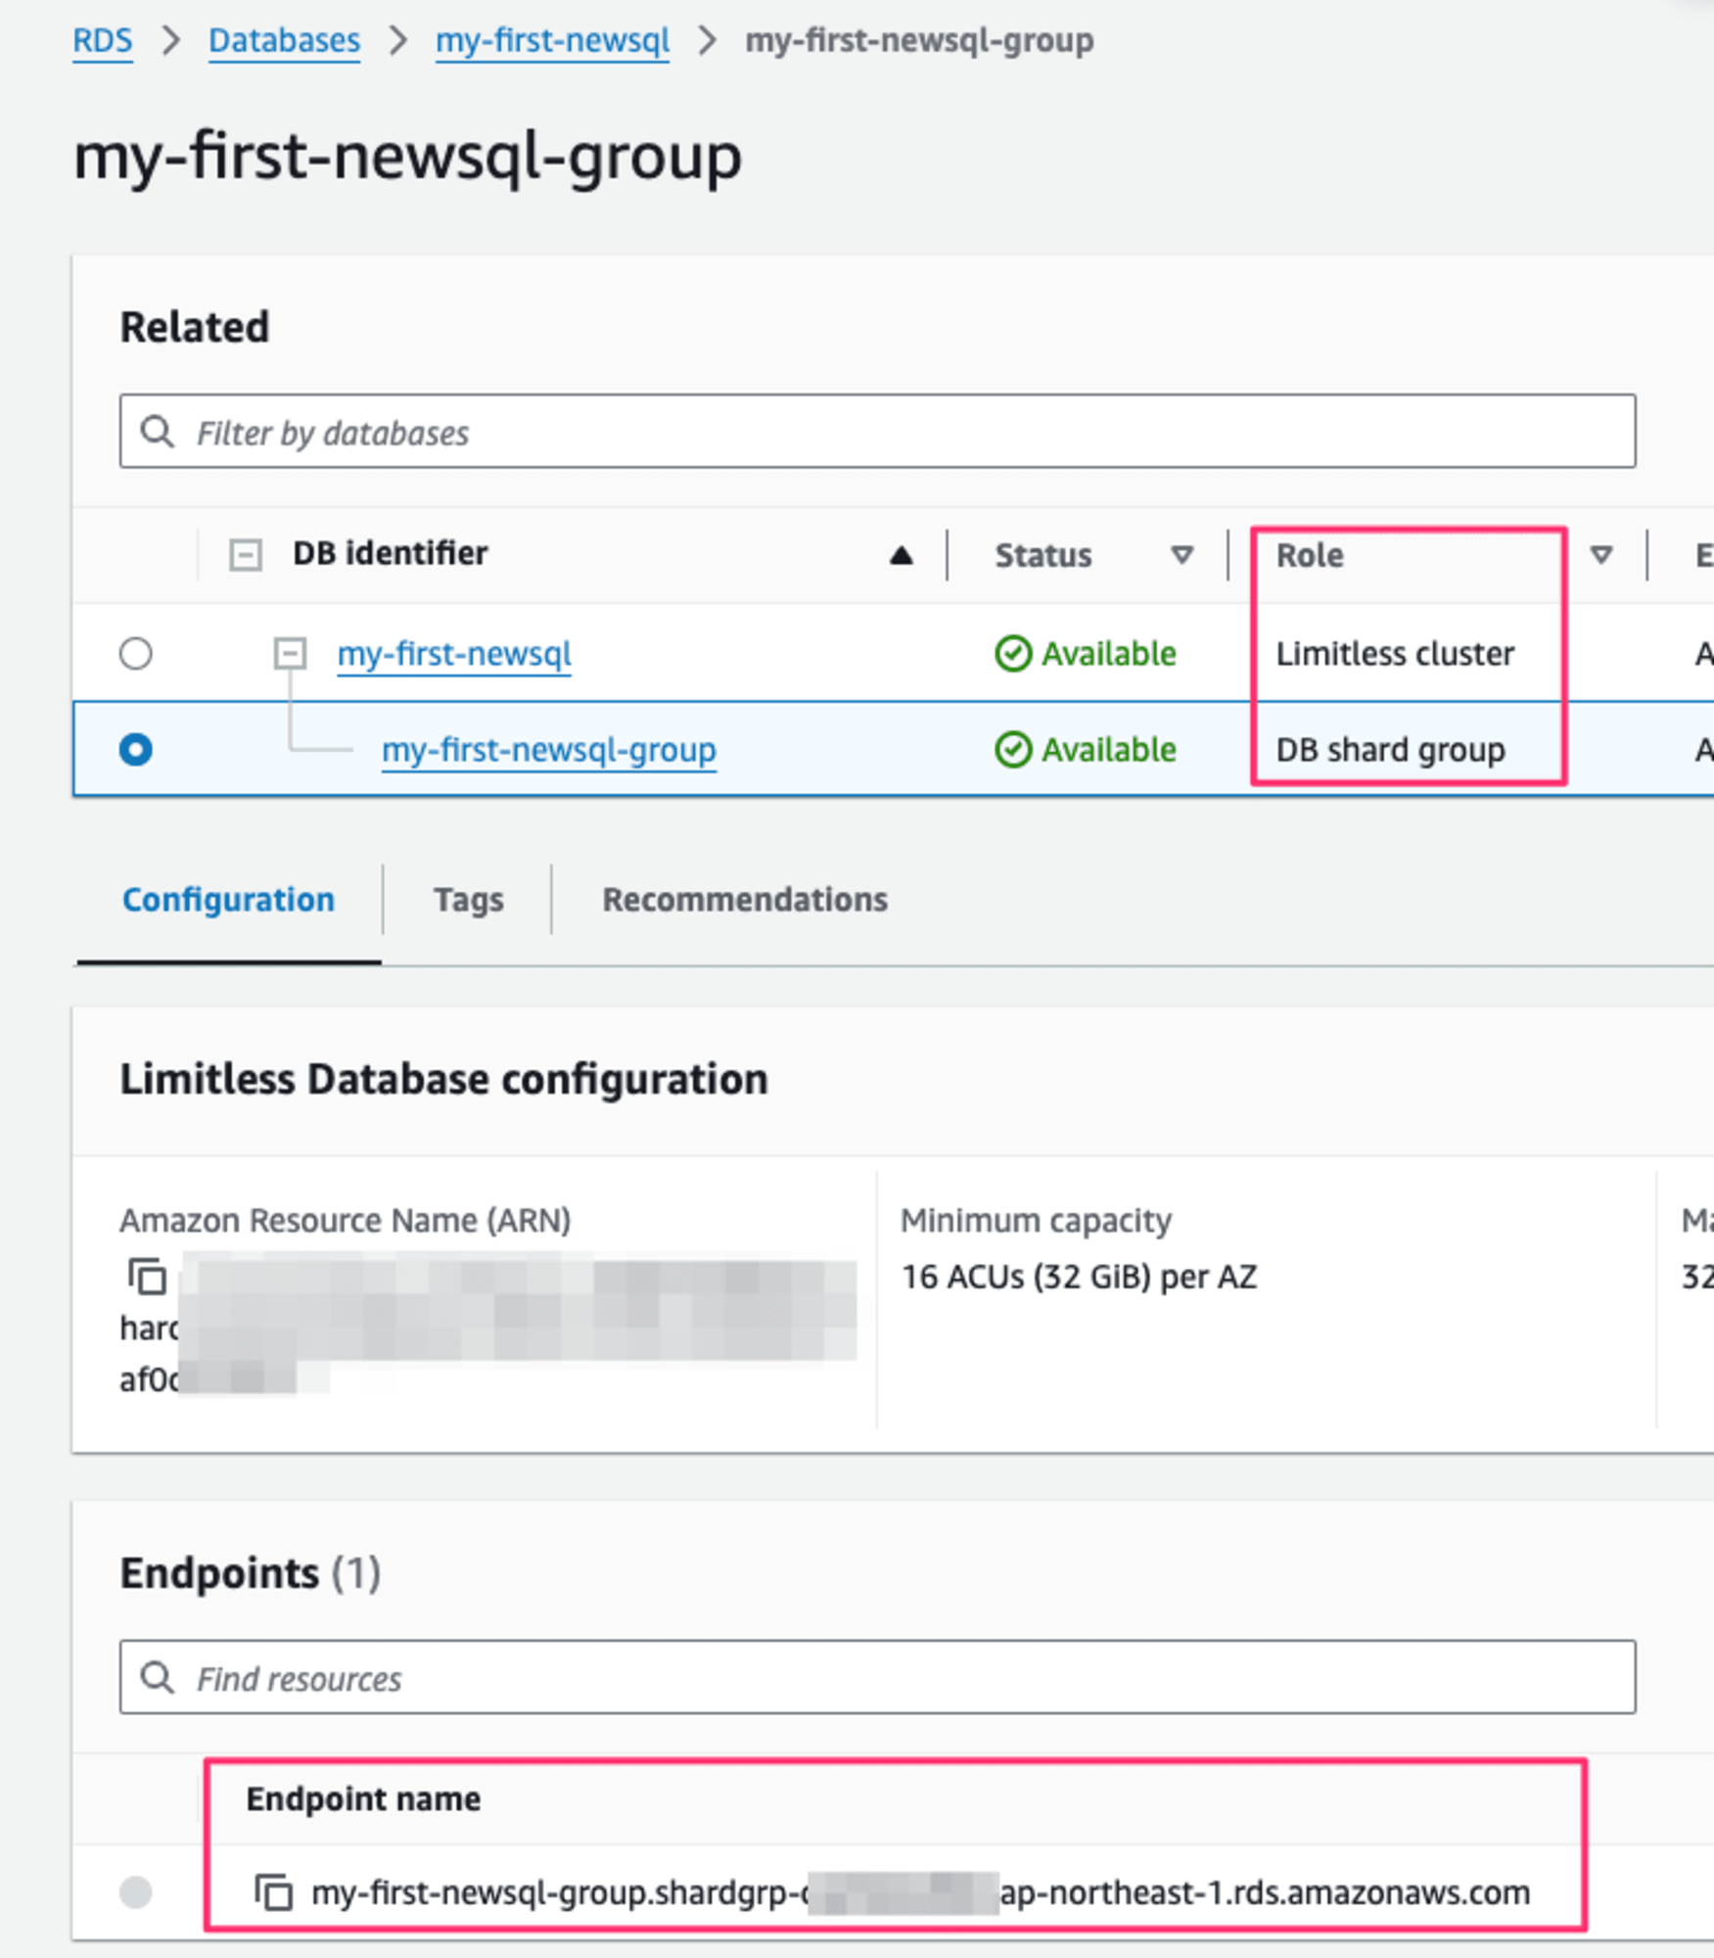Click the my-first-newsql-group.shardgrp endpoint text

(920, 1892)
